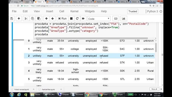The width and height of the screenshot is (172, 97).
Task: Paste cells below icon
Action: [39, 19]
